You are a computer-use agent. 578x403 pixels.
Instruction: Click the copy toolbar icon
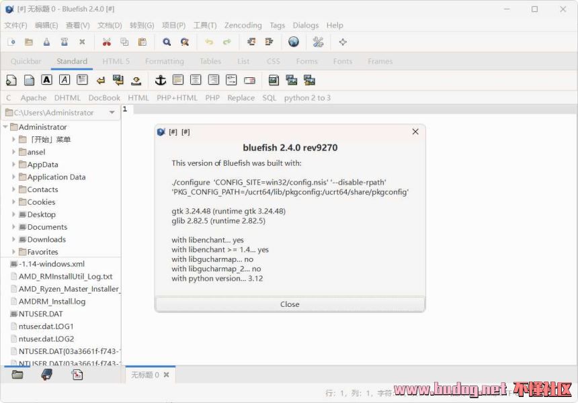(x=124, y=42)
